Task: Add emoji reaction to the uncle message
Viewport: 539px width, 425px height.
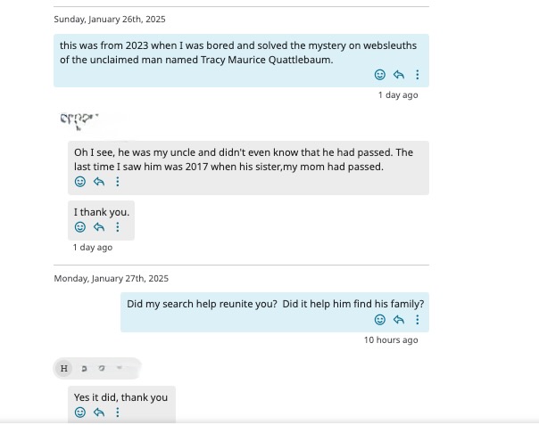Action: click(x=80, y=182)
